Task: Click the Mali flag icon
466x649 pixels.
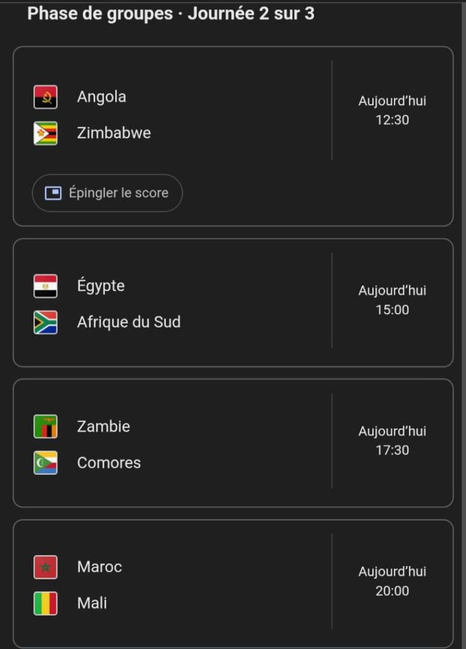Action: coord(46,603)
